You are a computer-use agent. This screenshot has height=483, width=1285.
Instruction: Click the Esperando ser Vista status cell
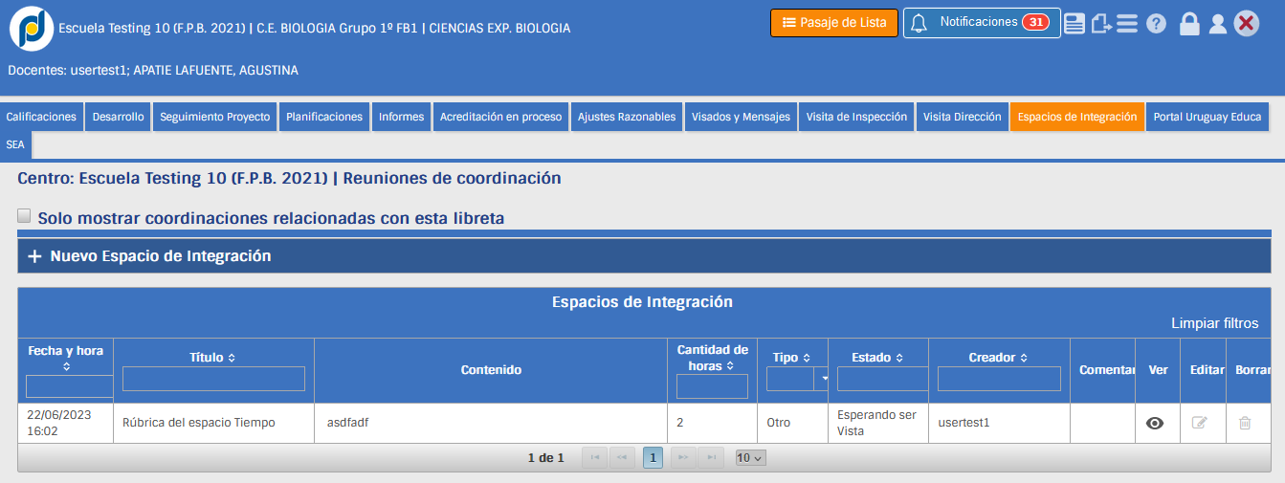tap(876, 423)
